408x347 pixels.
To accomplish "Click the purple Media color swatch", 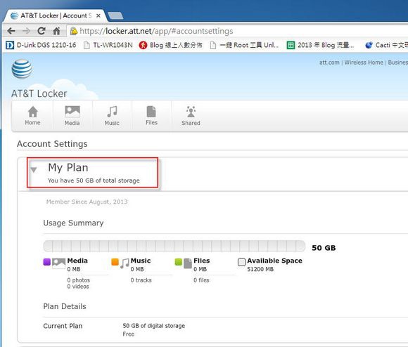I will point(47,262).
